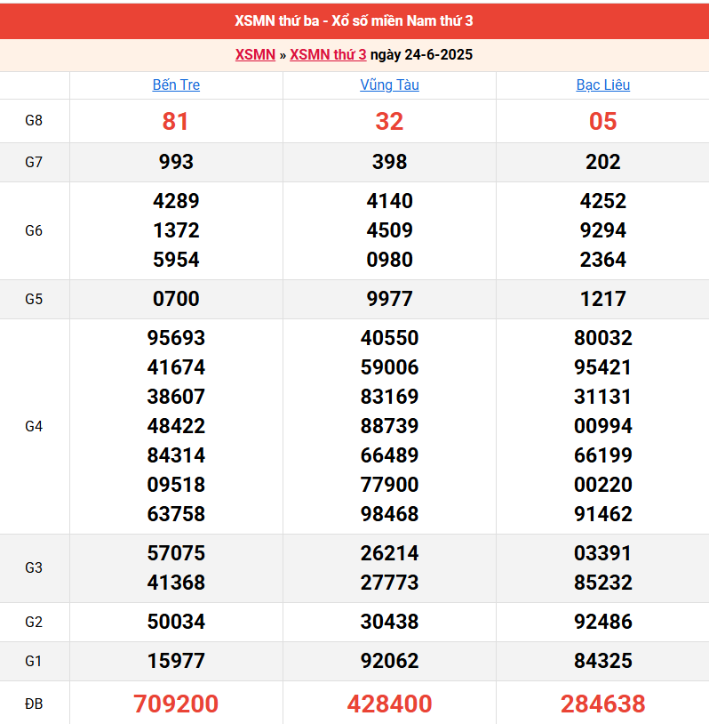Click the G4 number 91462

coord(603,514)
